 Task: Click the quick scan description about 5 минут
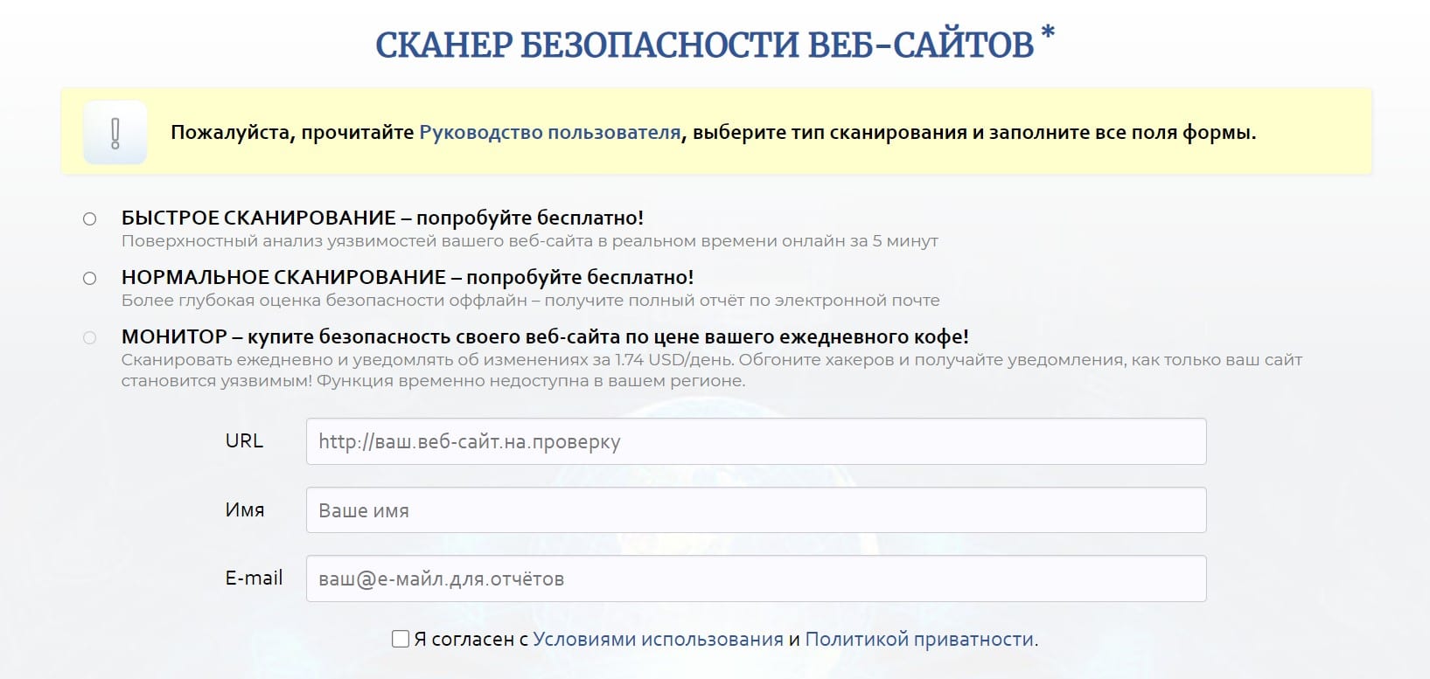pyautogui.click(x=529, y=241)
